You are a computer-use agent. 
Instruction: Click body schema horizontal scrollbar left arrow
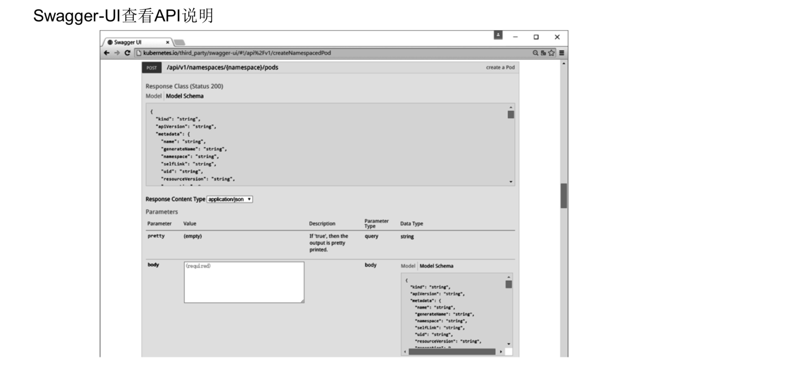pos(405,352)
